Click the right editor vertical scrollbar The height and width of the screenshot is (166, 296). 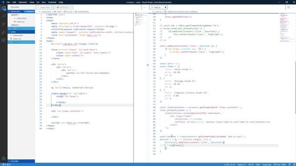coord(296,88)
